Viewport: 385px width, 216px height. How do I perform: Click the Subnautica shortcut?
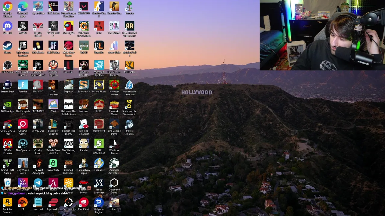pos(84,85)
